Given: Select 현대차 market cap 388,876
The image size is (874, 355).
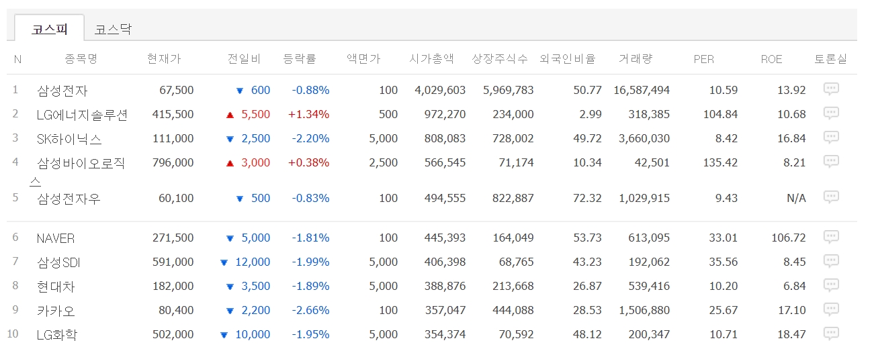Looking at the screenshot, I should [x=445, y=286].
